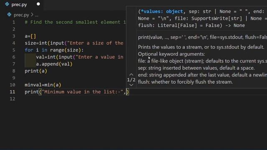Click the 'a.append(val)' statement
Image resolution: width=267 pixels, height=150 pixels.
54,64
